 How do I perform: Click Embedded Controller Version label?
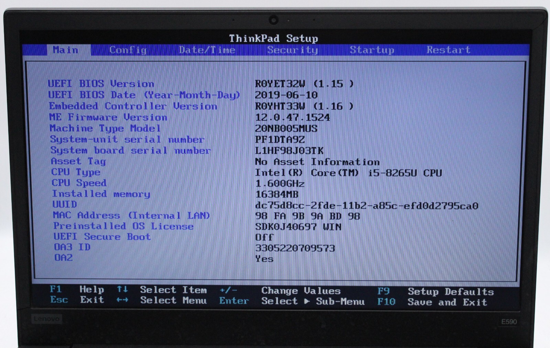pos(133,106)
